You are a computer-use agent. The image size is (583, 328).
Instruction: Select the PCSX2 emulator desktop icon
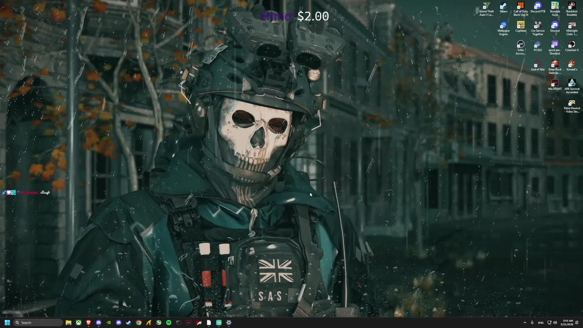tap(537, 46)
